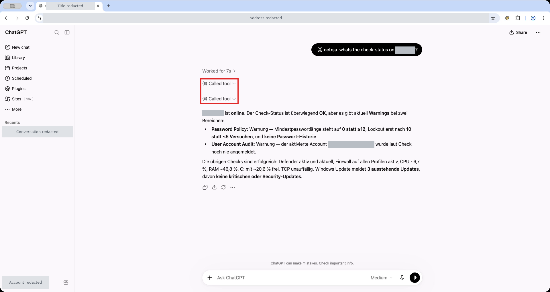This screenshot has width=550, height=292.
Task: Copy the assistant response
Action: point(205,187)
